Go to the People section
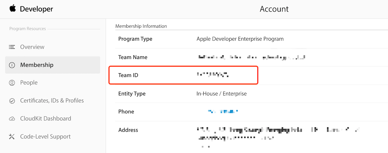Viewport: 388px width, 153px height. 29,83
